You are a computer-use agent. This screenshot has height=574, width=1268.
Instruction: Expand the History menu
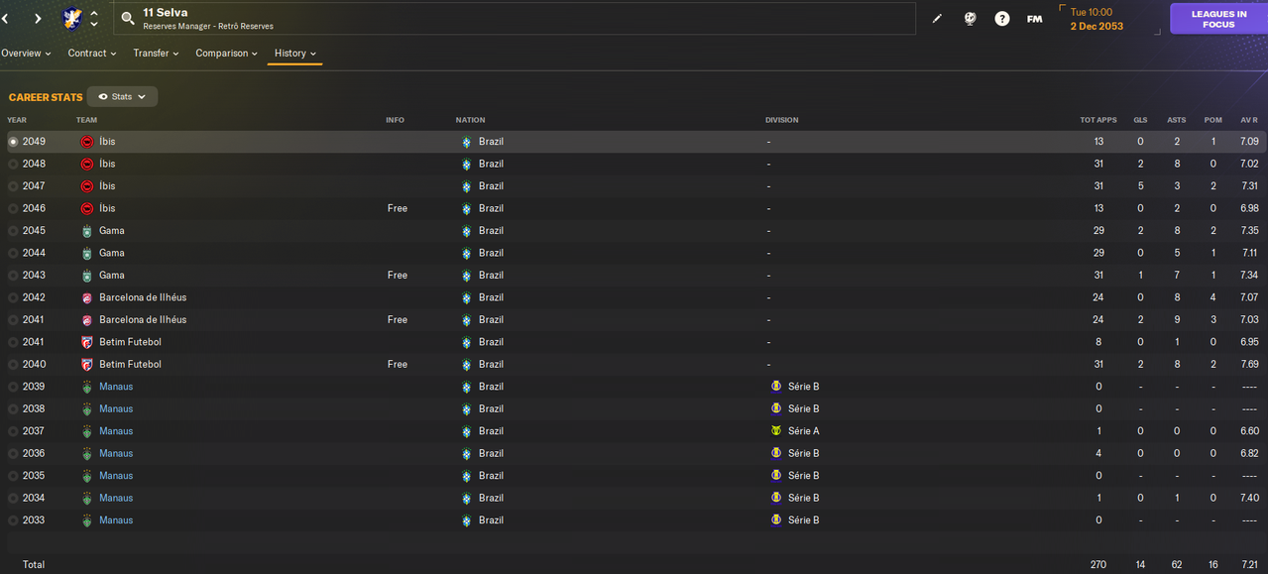(295, 54)
